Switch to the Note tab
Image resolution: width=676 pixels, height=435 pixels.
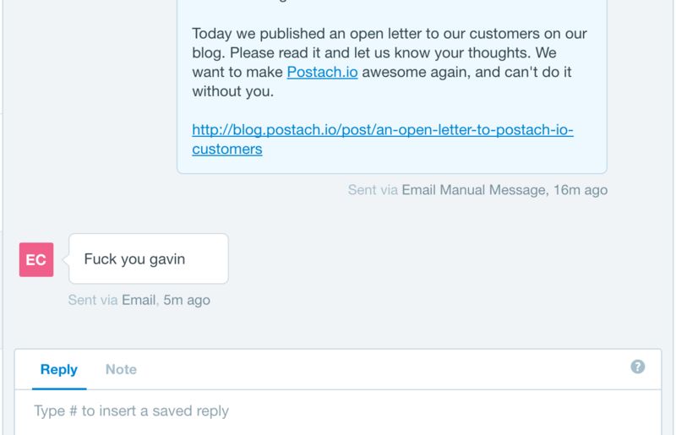tap(121, 369)
